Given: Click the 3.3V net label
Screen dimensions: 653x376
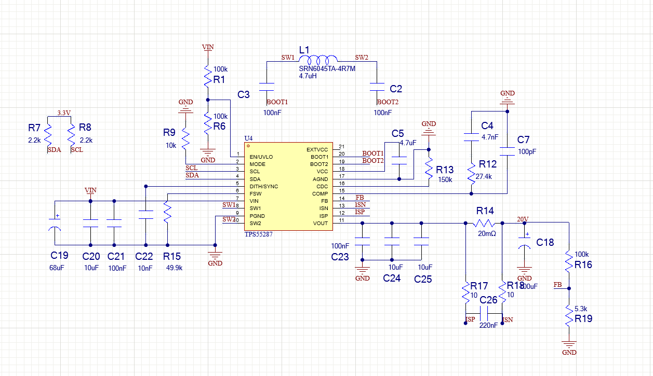Looking at the screenshot, I should tap(63, 113).
